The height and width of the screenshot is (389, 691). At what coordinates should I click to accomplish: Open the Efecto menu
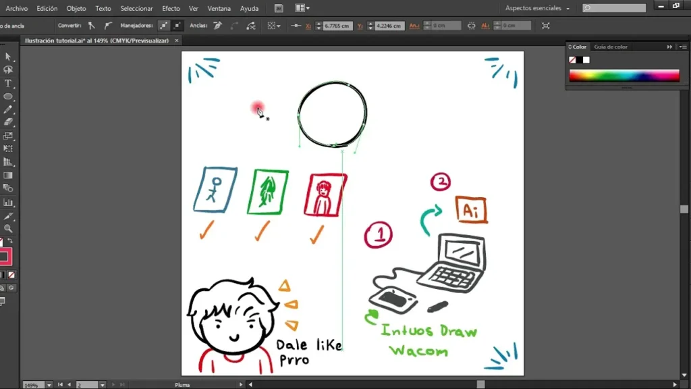171,8
